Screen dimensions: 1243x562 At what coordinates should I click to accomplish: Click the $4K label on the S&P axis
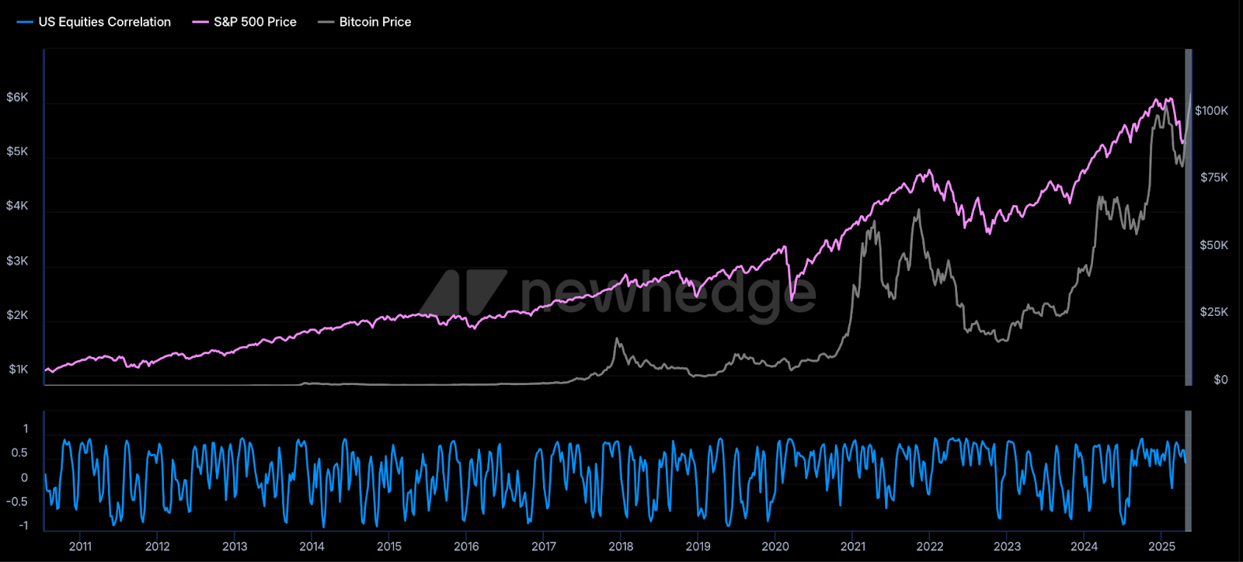[x=17, y=206]
